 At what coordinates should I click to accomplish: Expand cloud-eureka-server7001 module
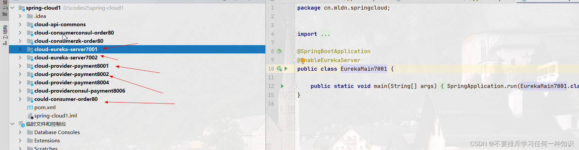pos(20,49)
